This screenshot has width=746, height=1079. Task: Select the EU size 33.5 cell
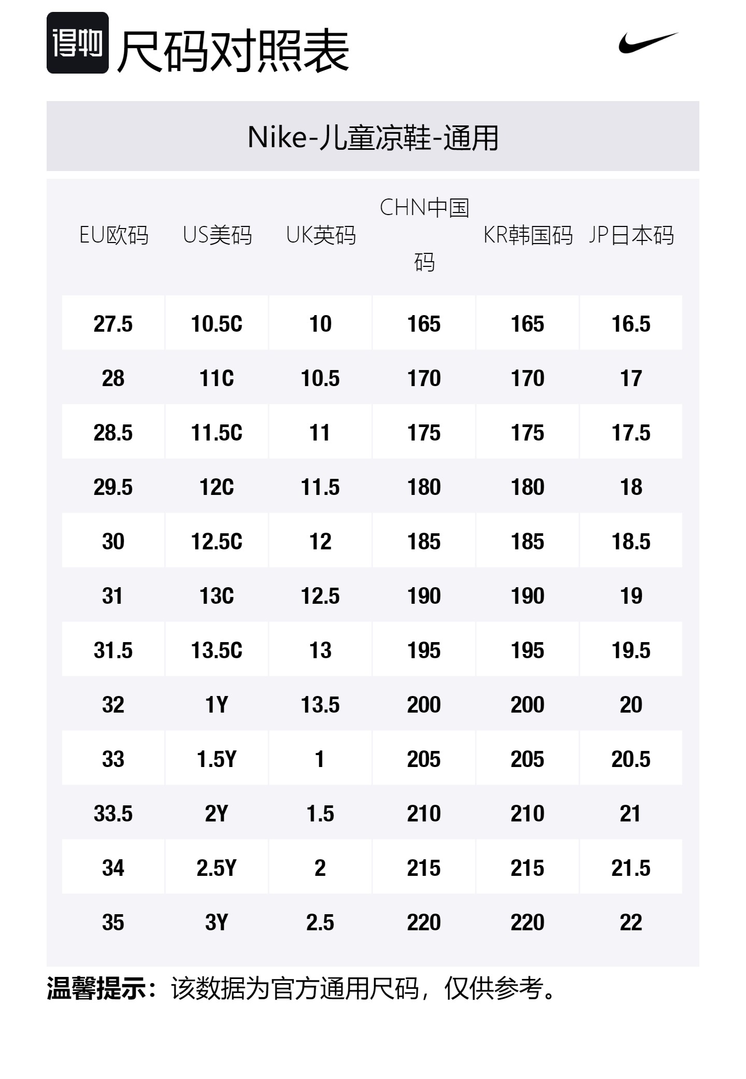113,814
